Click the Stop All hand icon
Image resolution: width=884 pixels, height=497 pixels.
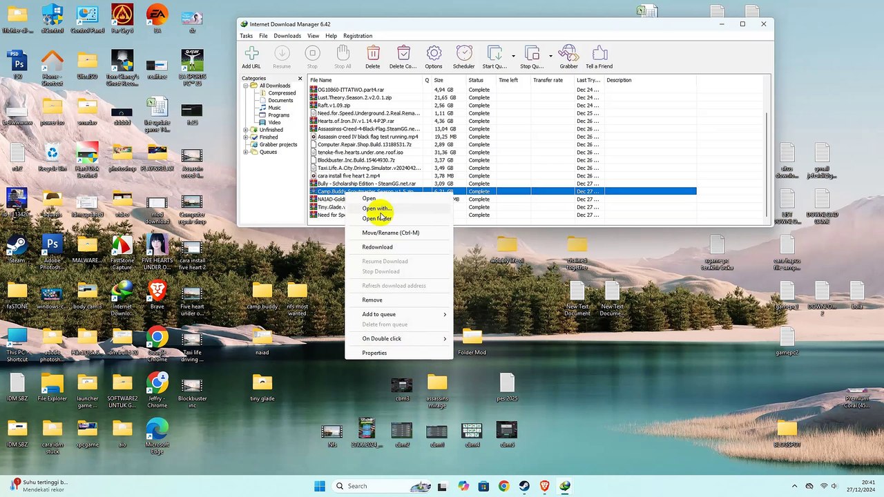tap(343, 57)
